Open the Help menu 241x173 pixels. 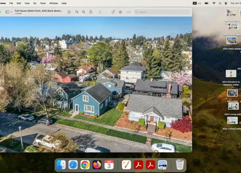(64, 3)
